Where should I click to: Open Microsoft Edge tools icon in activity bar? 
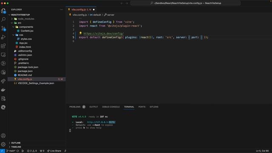(x=3, y=108)
